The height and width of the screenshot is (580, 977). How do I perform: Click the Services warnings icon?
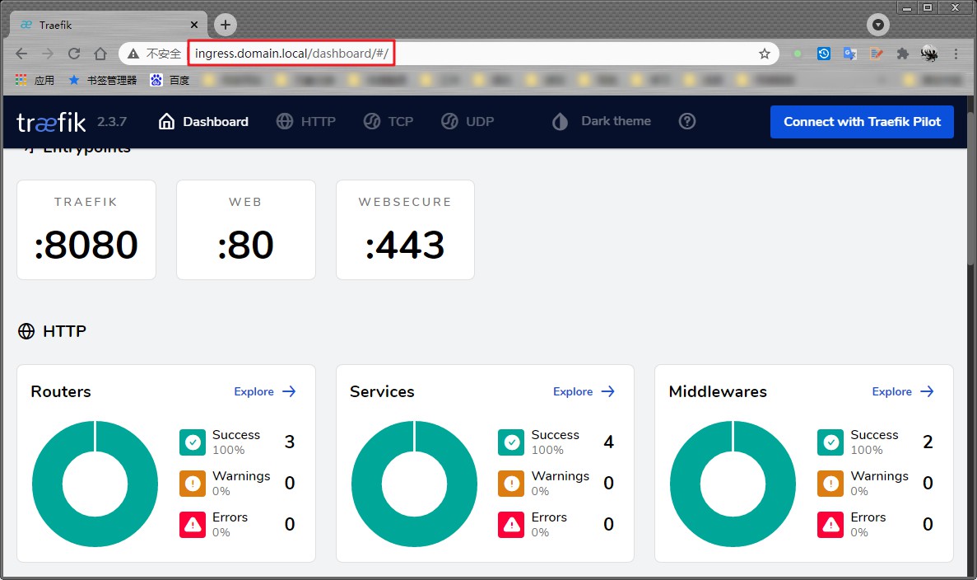point(512,484)
